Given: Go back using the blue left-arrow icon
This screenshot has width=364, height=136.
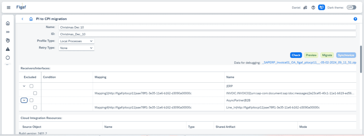Looking at the screenshot, I should [x=22, y=19].
